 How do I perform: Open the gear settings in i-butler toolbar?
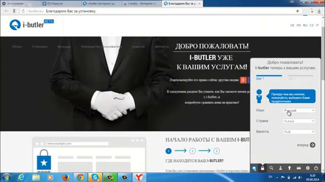308,168
